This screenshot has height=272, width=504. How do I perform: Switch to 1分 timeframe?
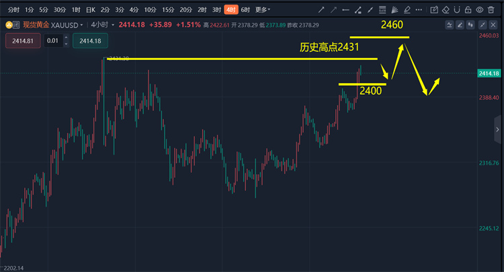(30, 10)
